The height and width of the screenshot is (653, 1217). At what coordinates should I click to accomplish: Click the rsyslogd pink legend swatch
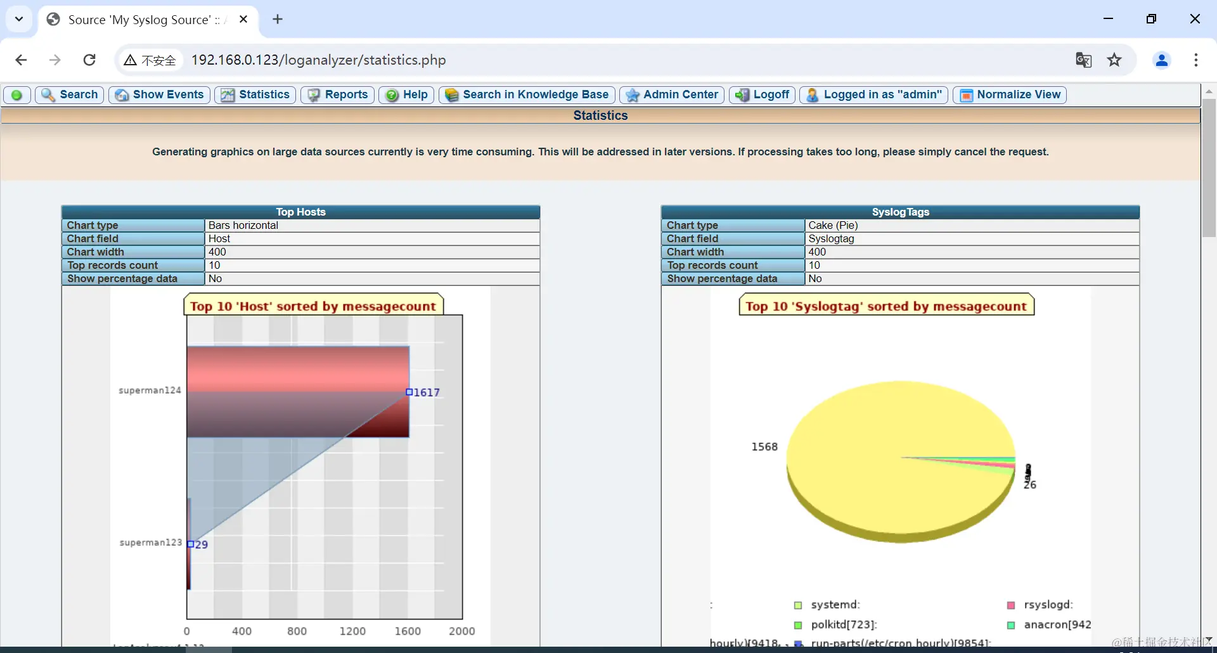point(1011,605)
